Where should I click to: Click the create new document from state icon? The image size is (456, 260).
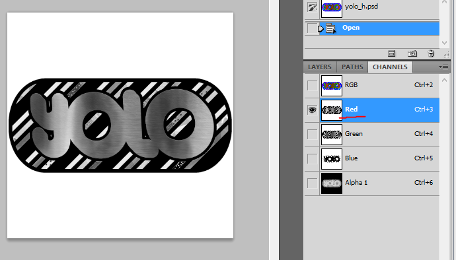(x=392, y=53)
